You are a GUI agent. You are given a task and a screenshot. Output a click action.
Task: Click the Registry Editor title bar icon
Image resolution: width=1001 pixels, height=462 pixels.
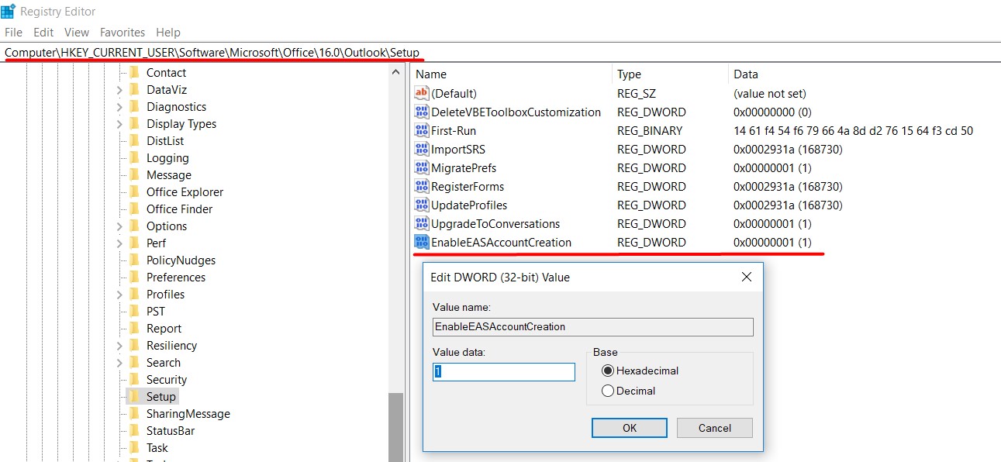click(x=9, y=11)
